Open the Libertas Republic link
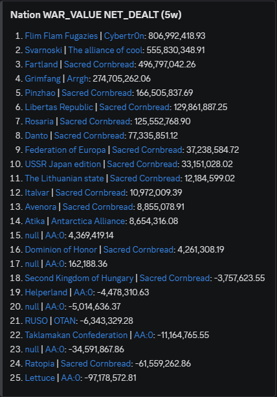The image size is (277, 397). pos(59,107)
